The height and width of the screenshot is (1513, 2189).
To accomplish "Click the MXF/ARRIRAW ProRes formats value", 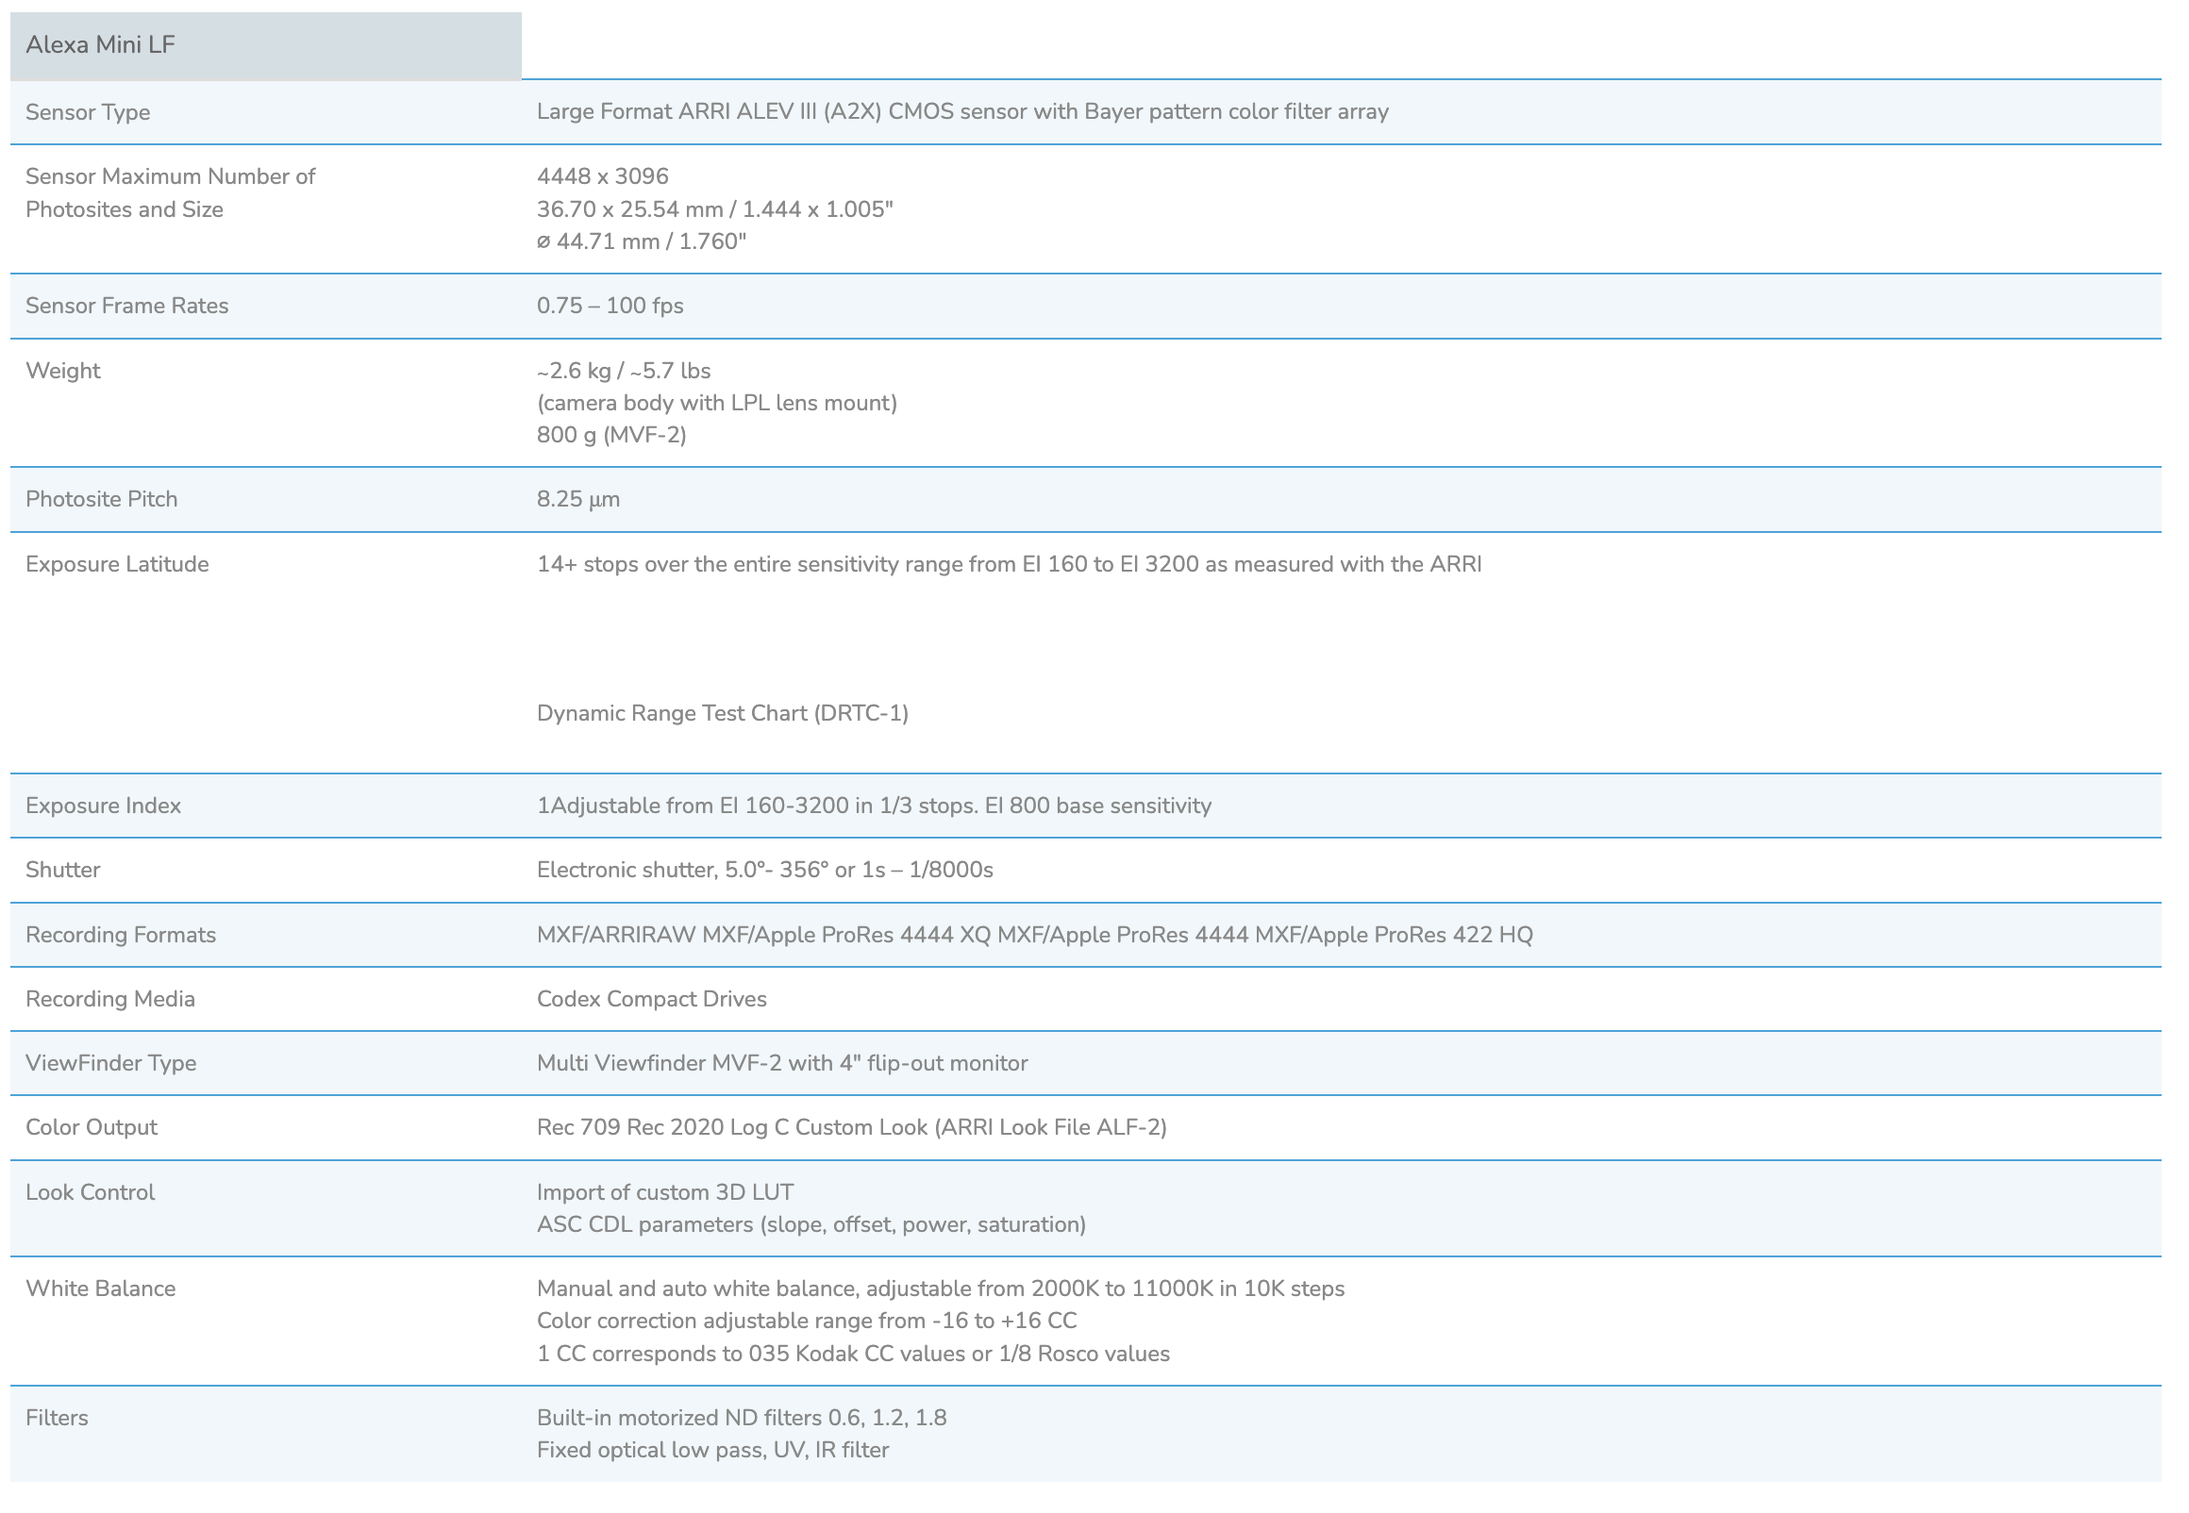I will (x=1034, y=935).
